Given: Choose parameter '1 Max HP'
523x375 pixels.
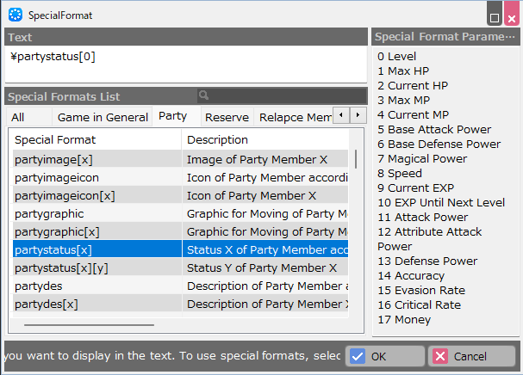Looking at the screenshot, I should coord(403,71).
